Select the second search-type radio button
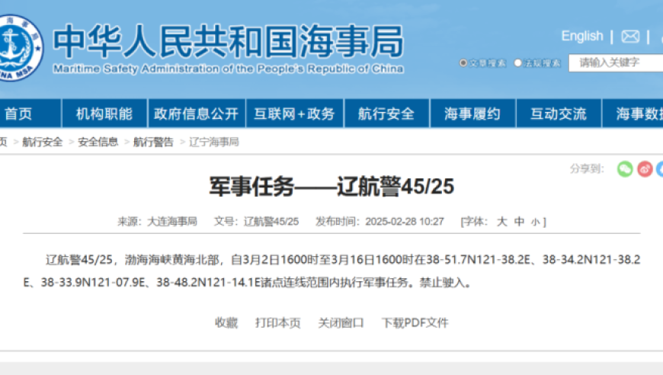 [517, 63]
